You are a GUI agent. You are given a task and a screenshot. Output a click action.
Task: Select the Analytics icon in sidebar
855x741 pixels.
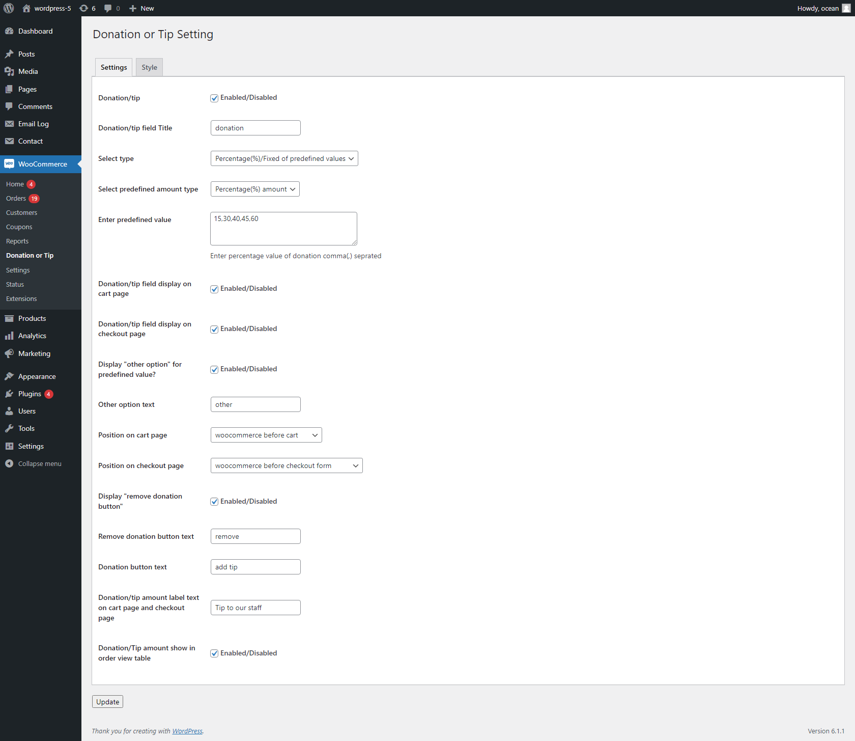click(10, 336)
